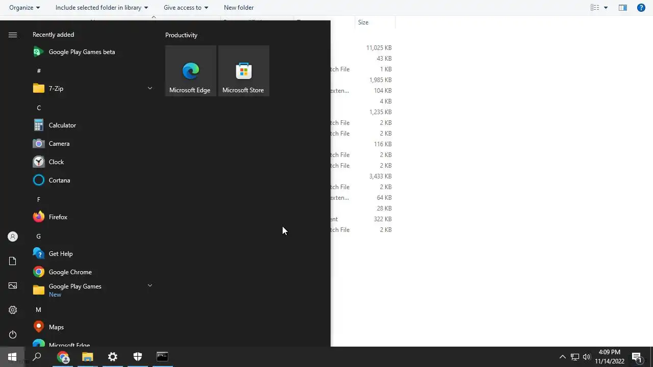Click the Microsoft Store tile
Image resolution: width=653 pixels, height=367 pixels.
pyautogui.click(x=244, y=71)
